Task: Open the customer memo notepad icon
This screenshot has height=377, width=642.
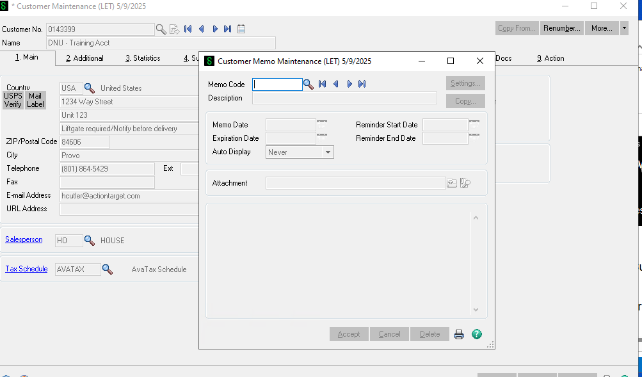Action: tap(241, 29)
